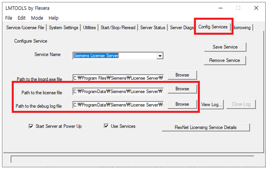Screen dimensions: 268x170
Task: Click the status bar field at bottom
Action: pos(132,159)
